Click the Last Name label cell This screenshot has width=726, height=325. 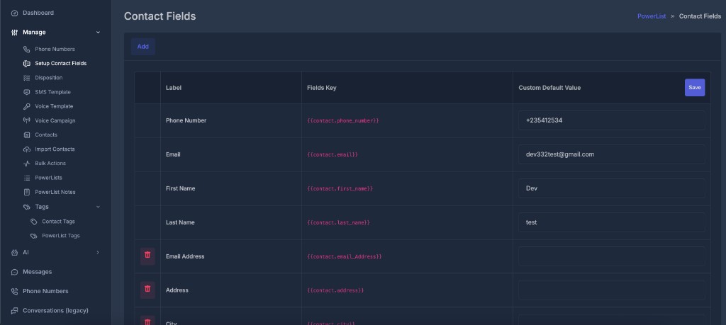(180, 222)
